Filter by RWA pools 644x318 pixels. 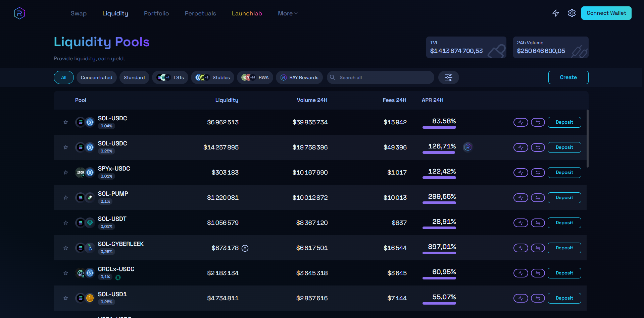pyautogui.click(x=255, y=77)
